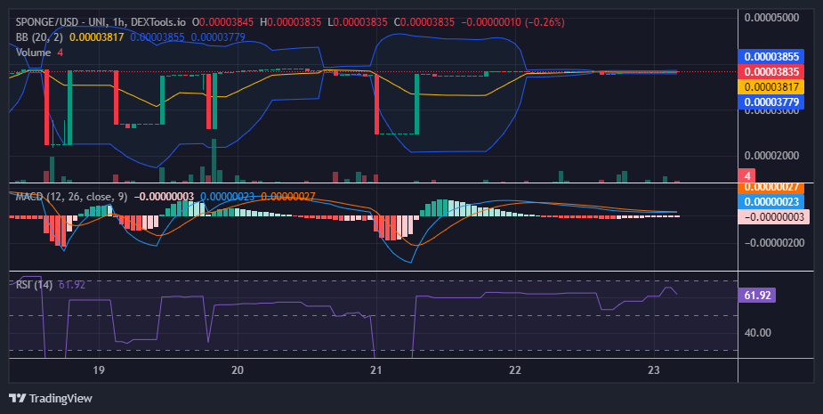
Task: Click the -0.00000003 value in MACD legend
Action: (x=164, y=197)
